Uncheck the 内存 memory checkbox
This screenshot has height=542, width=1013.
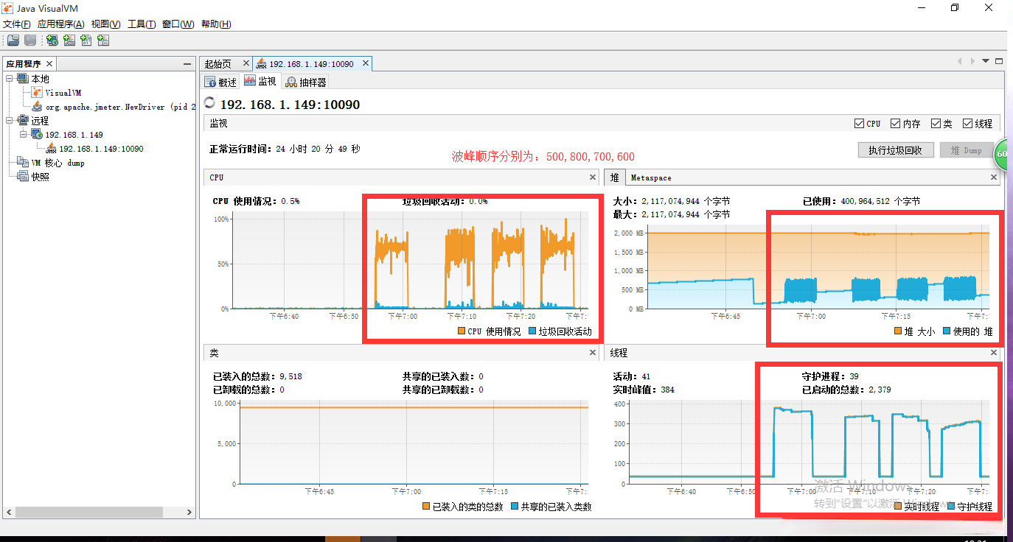click(x=895, y=124)
